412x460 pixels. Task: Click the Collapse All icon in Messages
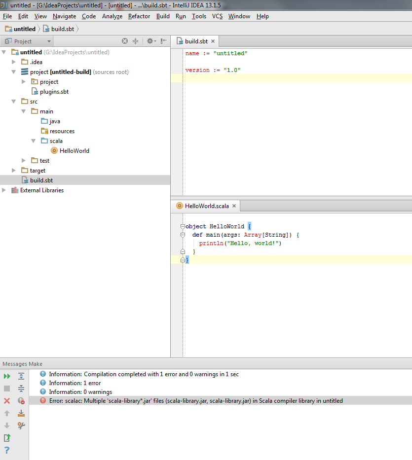click(x=21, y=389)
